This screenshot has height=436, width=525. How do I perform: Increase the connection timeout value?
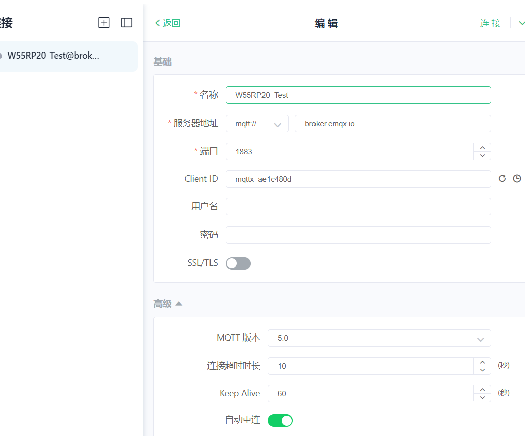click(482, 362)
